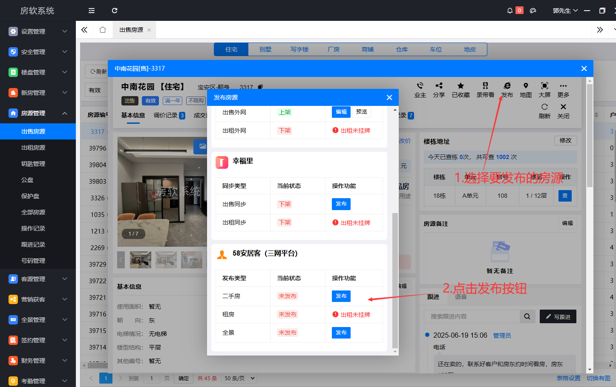The width and height of the screenshot is (616, 387).
Task: Switch to 别墅 property type tab
Action: pos(265,49)
